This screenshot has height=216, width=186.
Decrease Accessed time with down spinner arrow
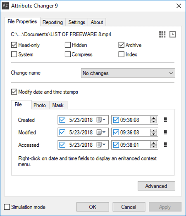pyautogui.click(x=153, y=146)
